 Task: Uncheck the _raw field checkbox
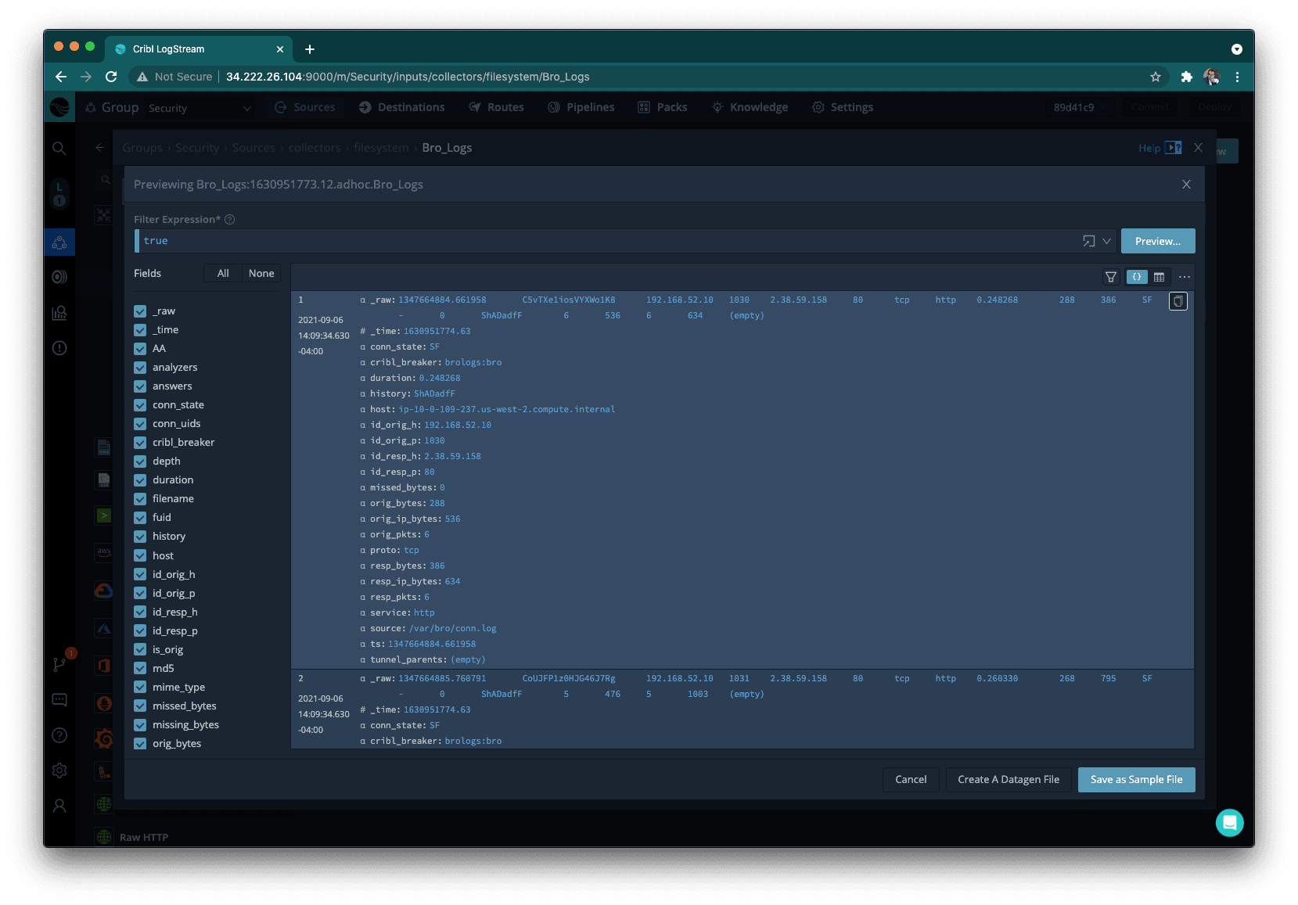[x=140, y=311]
